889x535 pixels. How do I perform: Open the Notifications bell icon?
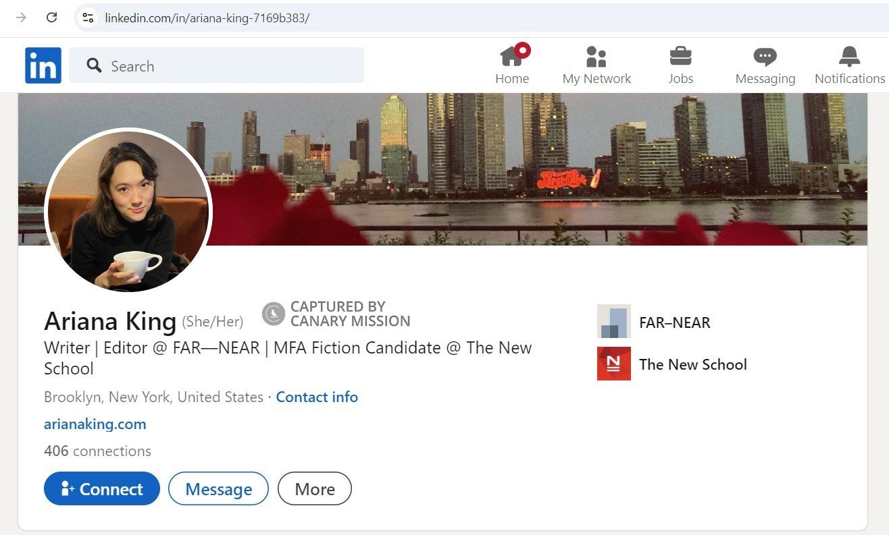pyautogui.click(x=849, y=57)
